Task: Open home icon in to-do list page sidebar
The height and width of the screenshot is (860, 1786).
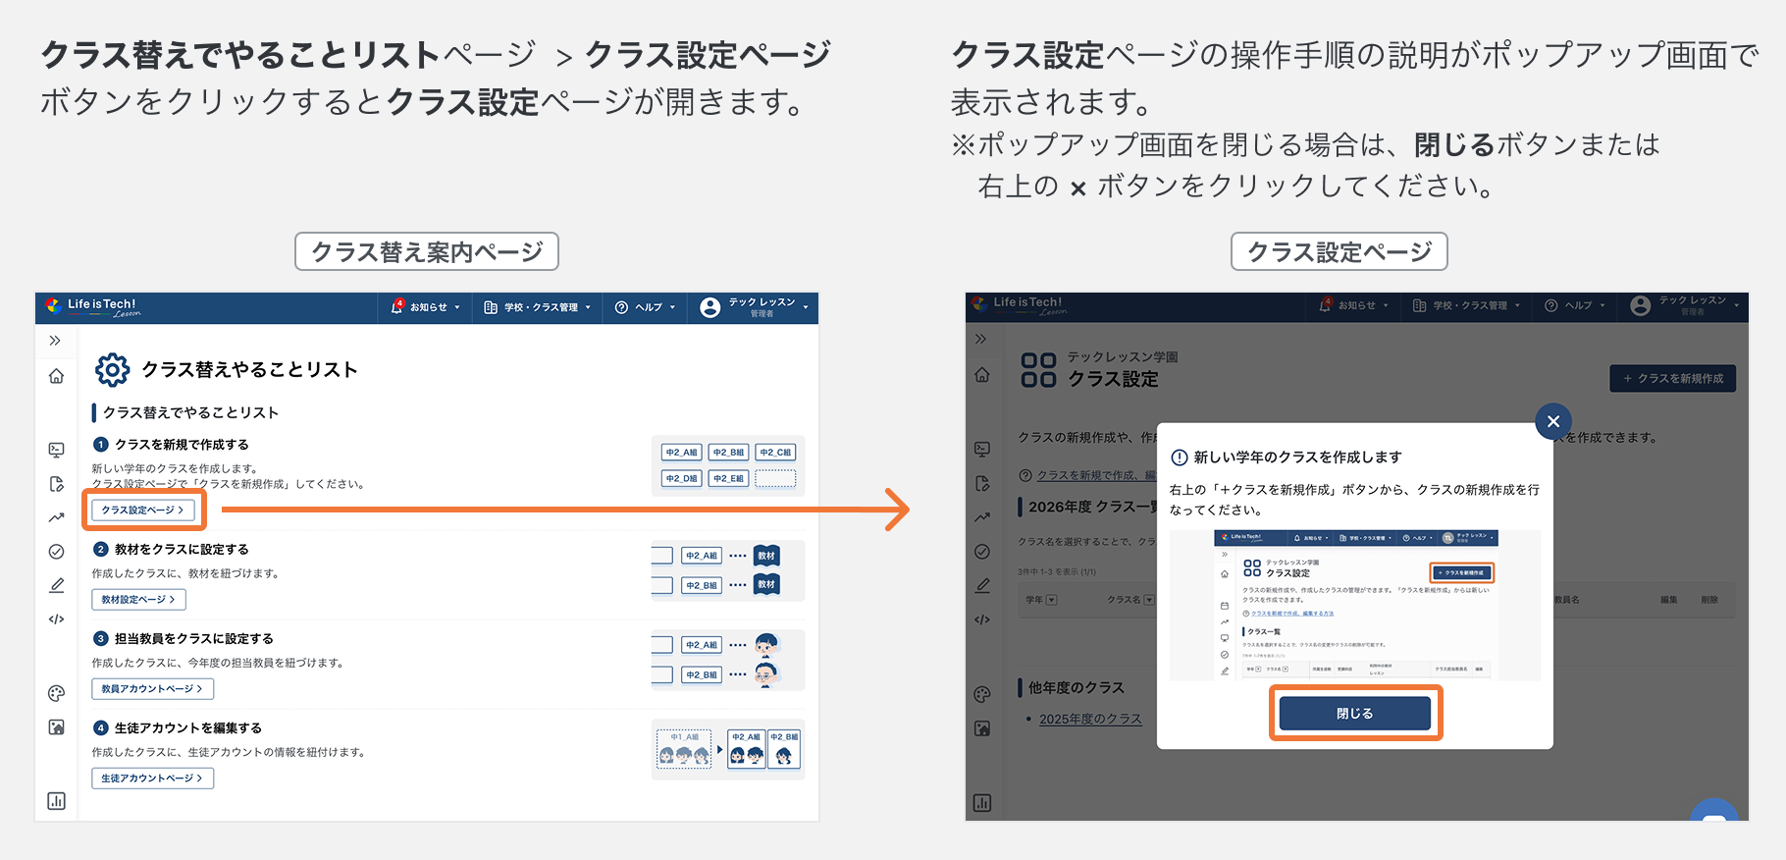Action: click(56, 376)
